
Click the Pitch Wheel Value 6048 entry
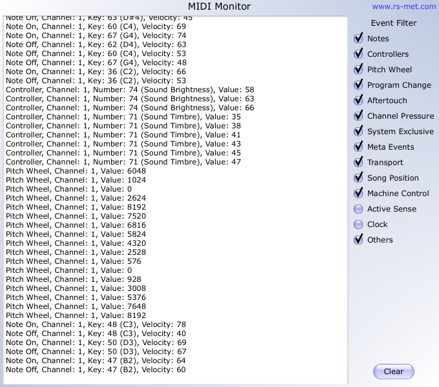tap(76, 171)
